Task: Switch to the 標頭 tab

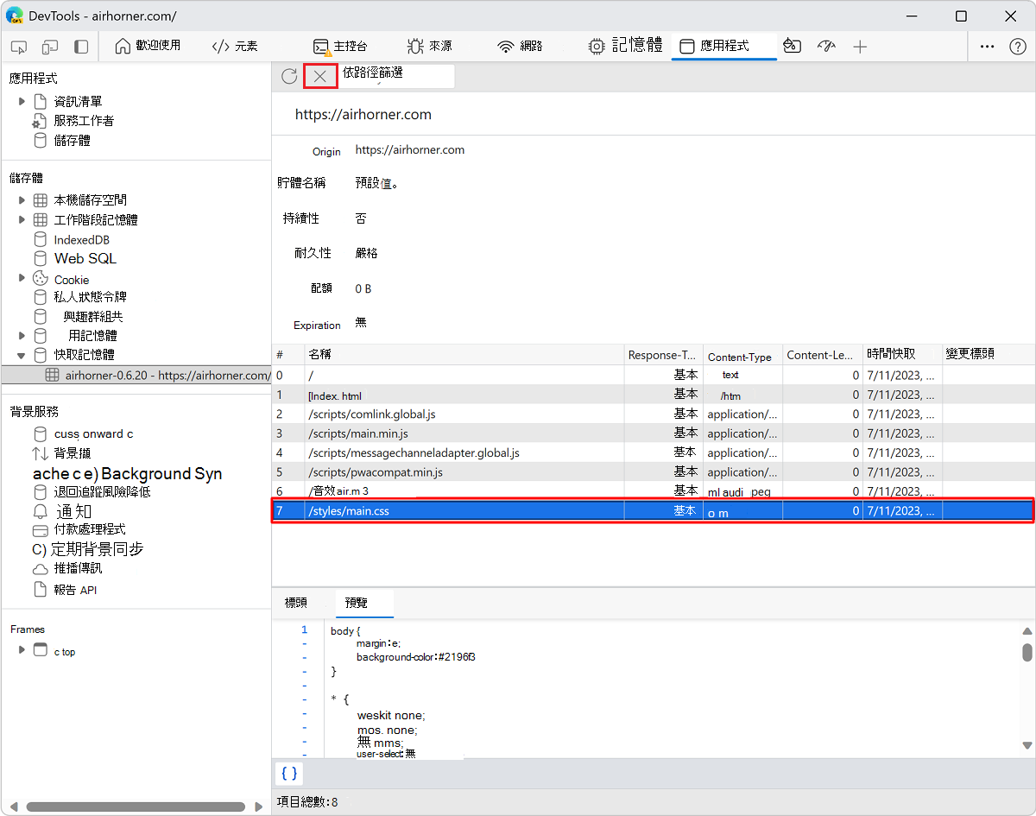Action: tap(296, 603)
